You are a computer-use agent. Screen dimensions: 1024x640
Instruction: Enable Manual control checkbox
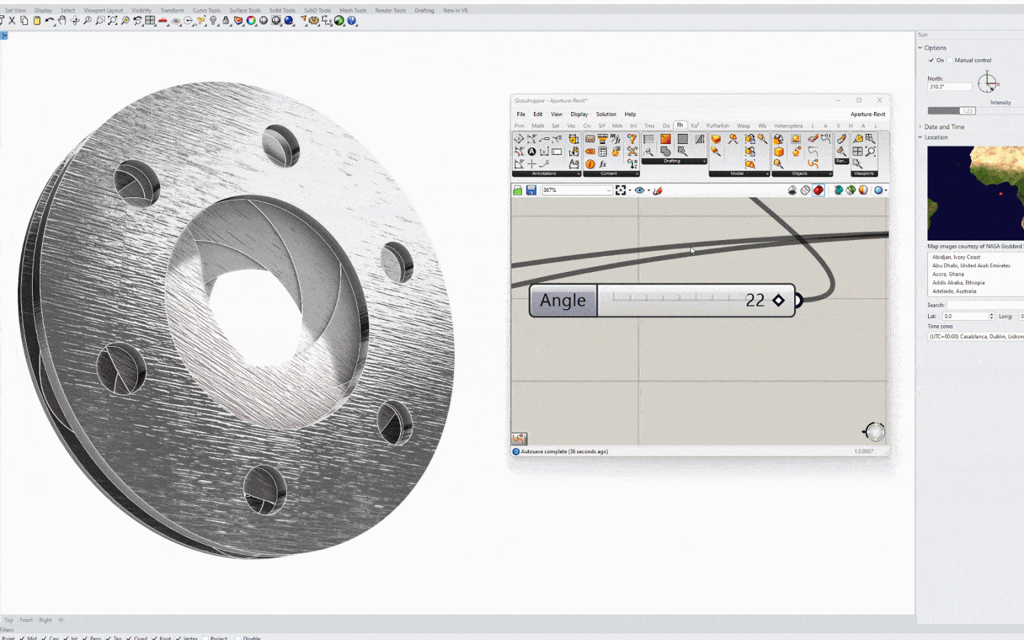[x=950, y=60]
